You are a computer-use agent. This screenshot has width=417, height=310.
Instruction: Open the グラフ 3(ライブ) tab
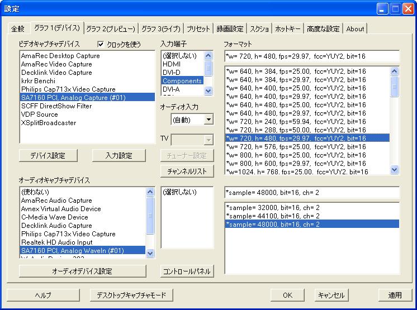point(160,28)
